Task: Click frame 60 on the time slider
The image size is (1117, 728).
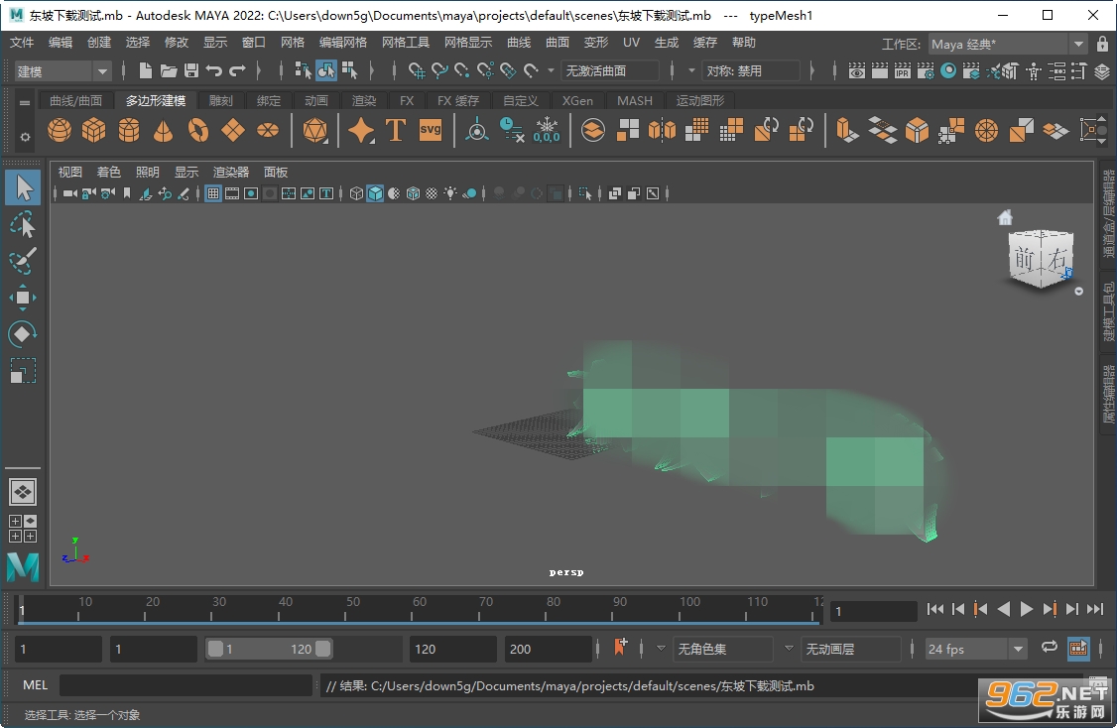Action: click(x=413, y=610)
